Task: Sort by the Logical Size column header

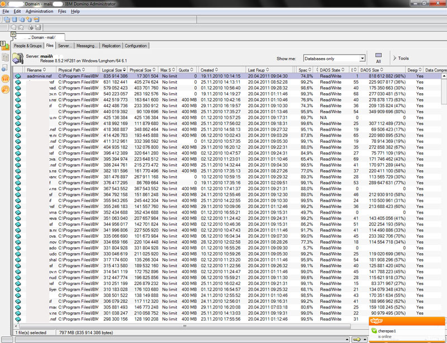Action: click(x=114, y=70)
